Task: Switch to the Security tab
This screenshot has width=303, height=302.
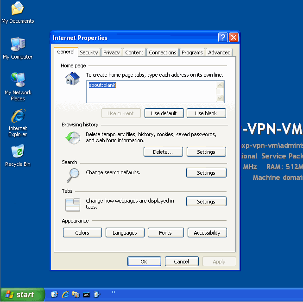Action: pyautogui.click(x=89, y=53)
